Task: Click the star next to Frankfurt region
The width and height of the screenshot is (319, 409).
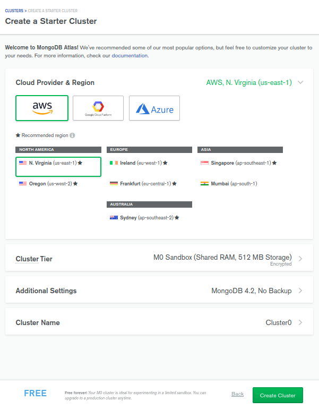Action: (x=174, y=184)
